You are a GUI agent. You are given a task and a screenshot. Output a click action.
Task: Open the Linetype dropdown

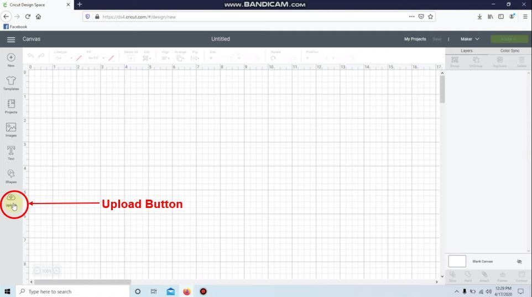click(x=63, y=58)
